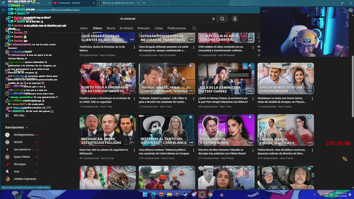The width and height of the screenshot is (354, 199).
Task: Go back with the browser back arrow
Action: click(x=3, y=10)
